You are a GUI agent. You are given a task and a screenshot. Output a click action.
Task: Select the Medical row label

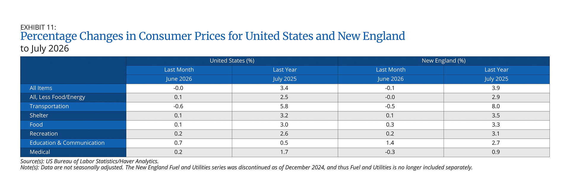39,152
